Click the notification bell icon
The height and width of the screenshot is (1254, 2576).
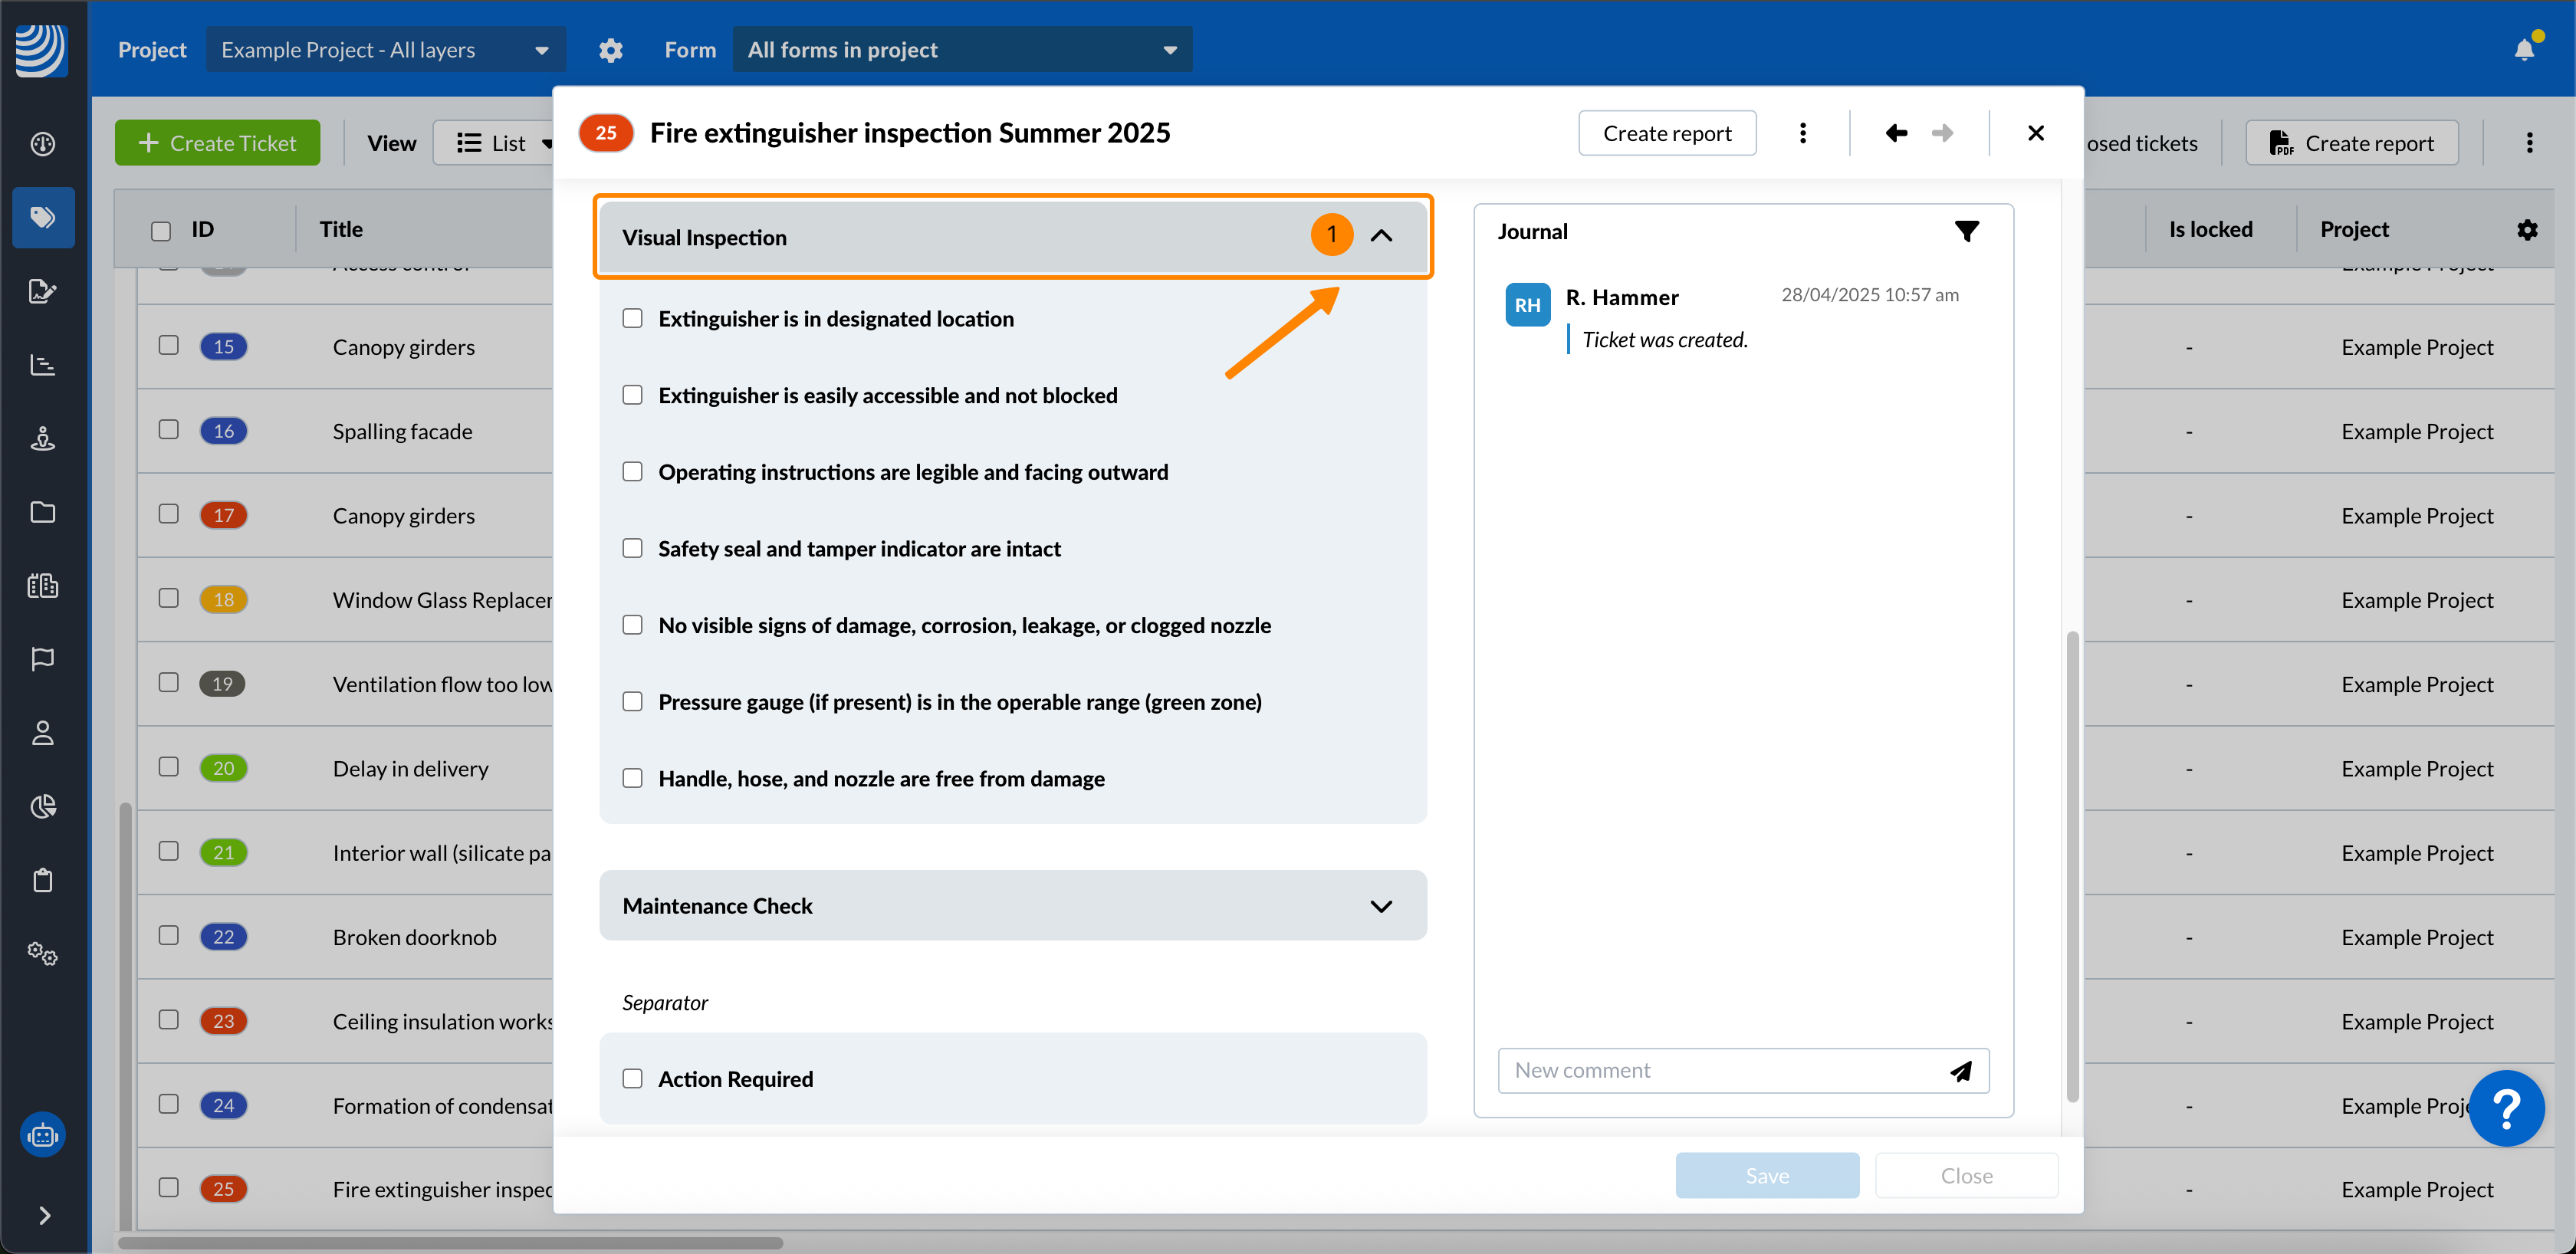pyautogui.click(x=2523, y=50)
